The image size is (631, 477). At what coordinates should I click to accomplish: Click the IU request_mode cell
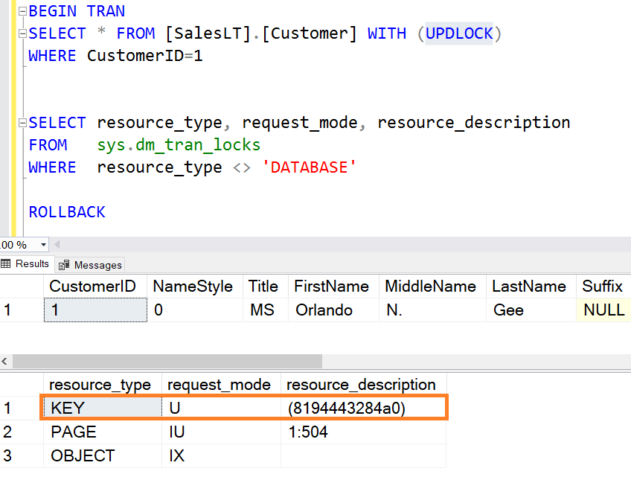221,432
